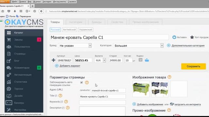Uncheck block auto link generation checkbox
209x117 pixels.
point(81,83)
